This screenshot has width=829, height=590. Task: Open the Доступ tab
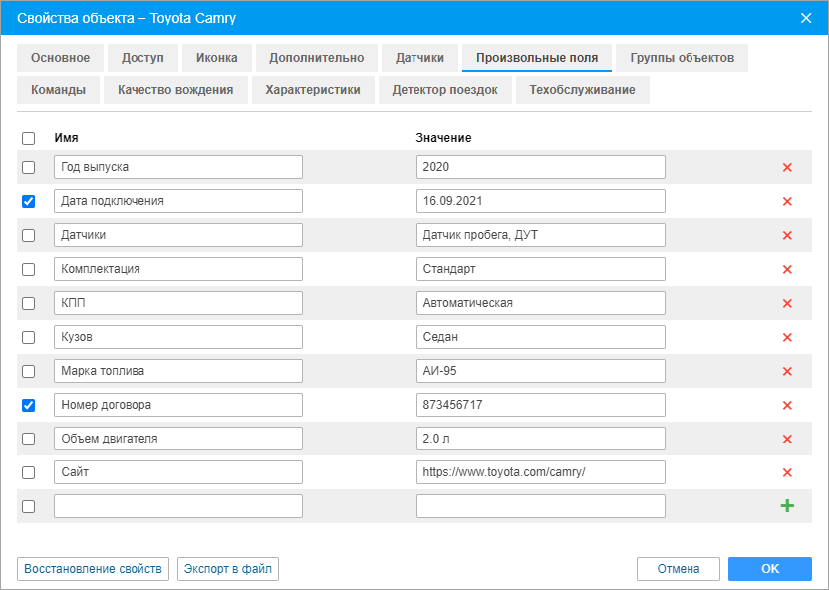click(x=142, y=58)
